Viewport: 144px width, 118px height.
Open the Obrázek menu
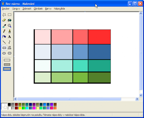click(x=38, y=9)
